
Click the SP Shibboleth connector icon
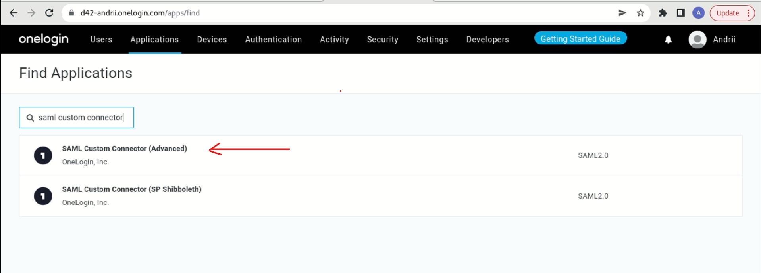click(43, 196)
